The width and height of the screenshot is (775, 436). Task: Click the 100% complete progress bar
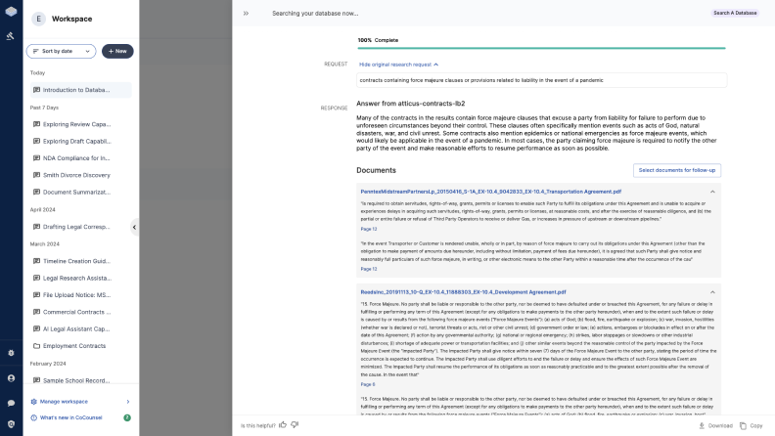(541, 48)
